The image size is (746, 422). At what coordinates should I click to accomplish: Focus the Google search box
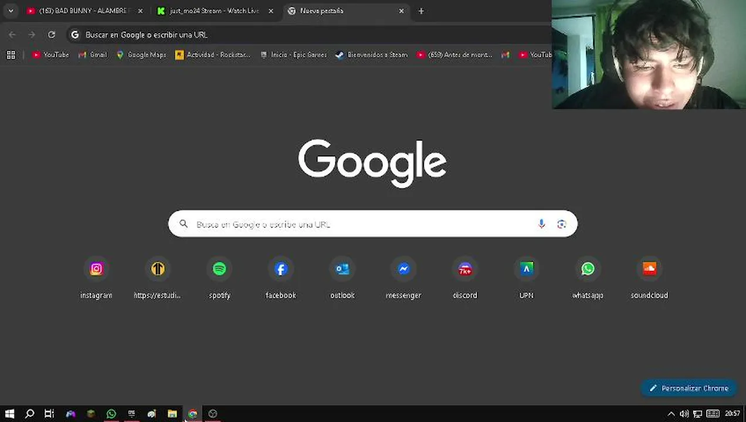[x=373, y=224]
